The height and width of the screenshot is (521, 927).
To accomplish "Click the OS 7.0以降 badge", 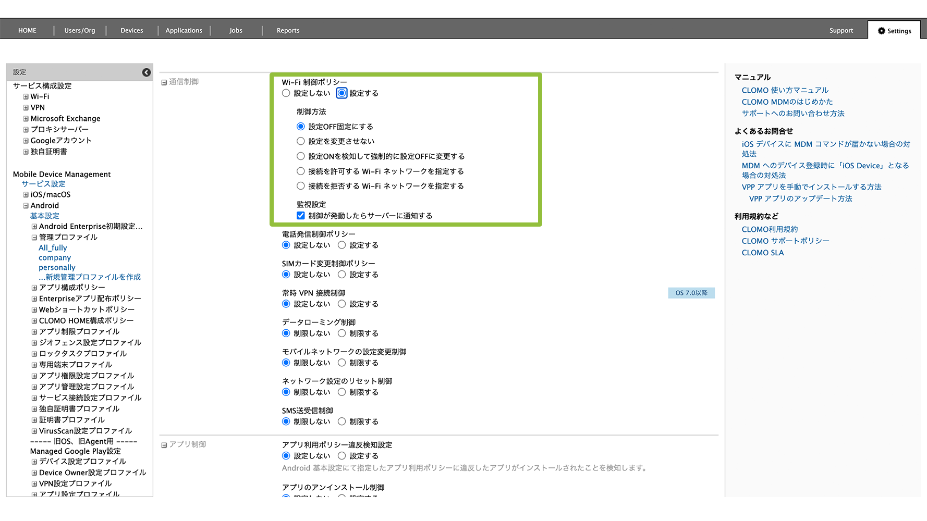I will coord(691,293).
